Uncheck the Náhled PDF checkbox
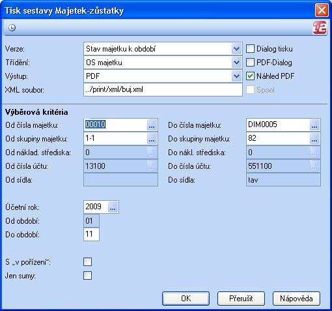The width and height of the screenshot is (332, 311). (x=250, y=76)
